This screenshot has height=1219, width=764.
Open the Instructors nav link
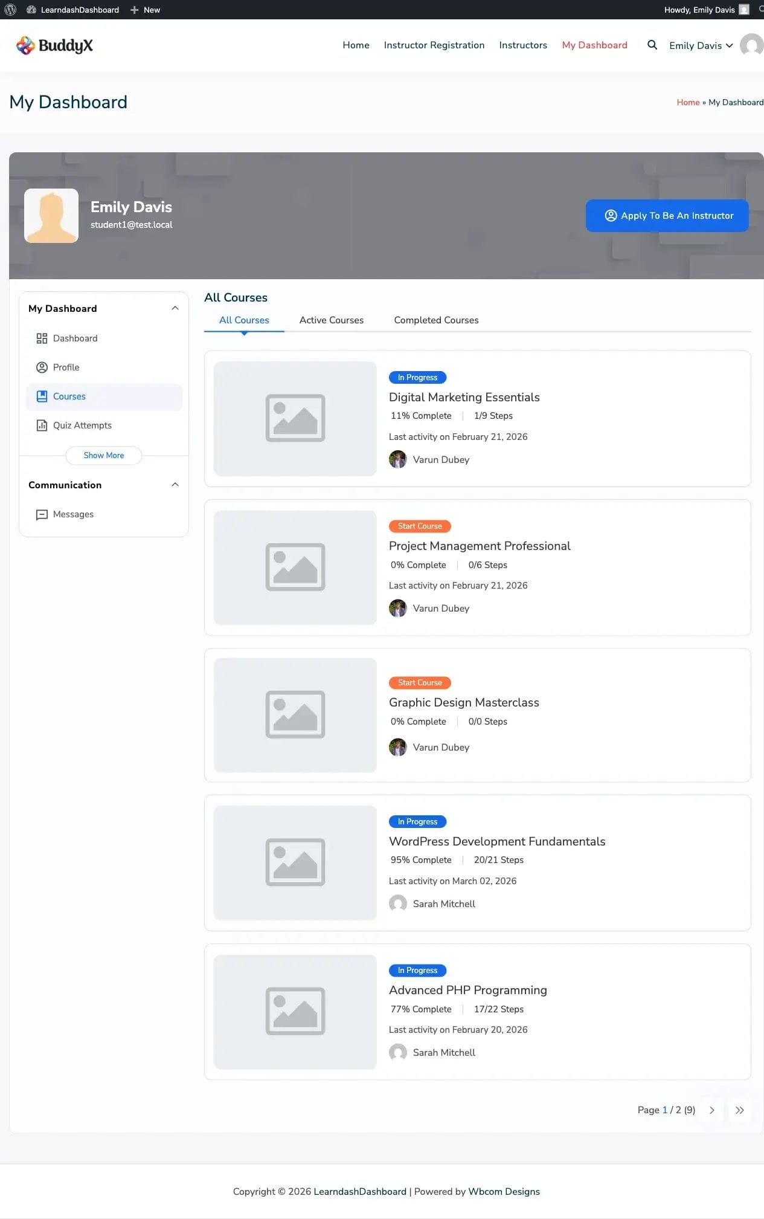523,45
